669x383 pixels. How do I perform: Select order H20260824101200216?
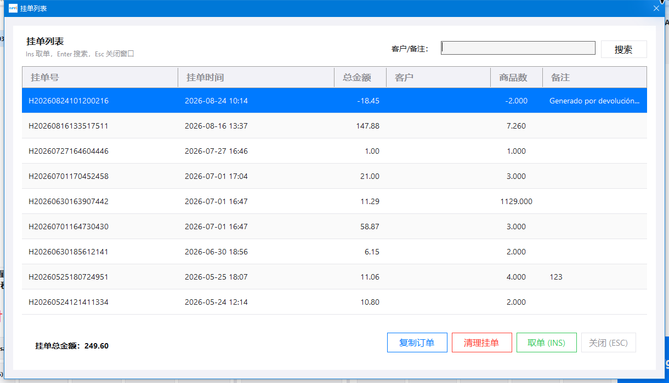click(x=334, y=101)
